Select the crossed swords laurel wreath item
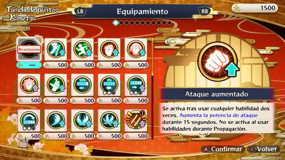 [136, 120]
